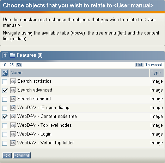Check the Search statistics checkbox
The image size is (165, 163).
click(x=5, y=82)
